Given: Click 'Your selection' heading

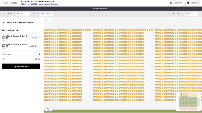Looking at the screenshot, I should coord(11,30).
